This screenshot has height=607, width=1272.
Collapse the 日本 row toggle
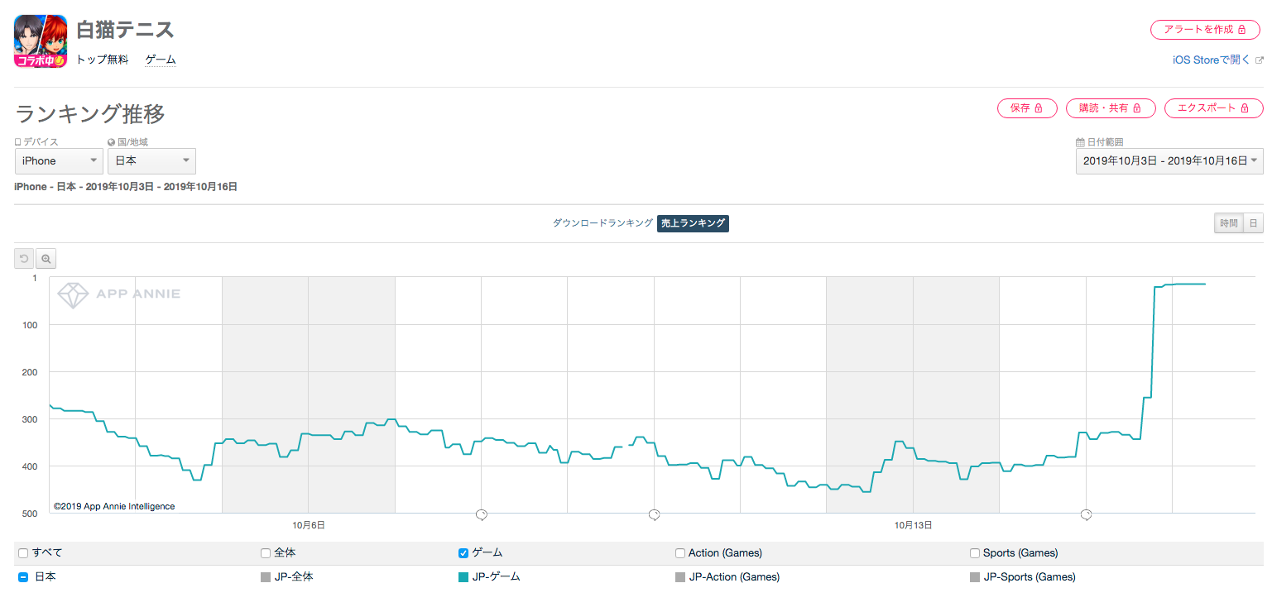click(23, 577)
